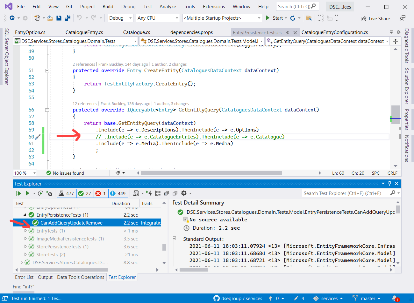The width and height of the screenshot is (414, 303).
Task: Open the zoom level combo showing 100%
Action: click(25, 173)
